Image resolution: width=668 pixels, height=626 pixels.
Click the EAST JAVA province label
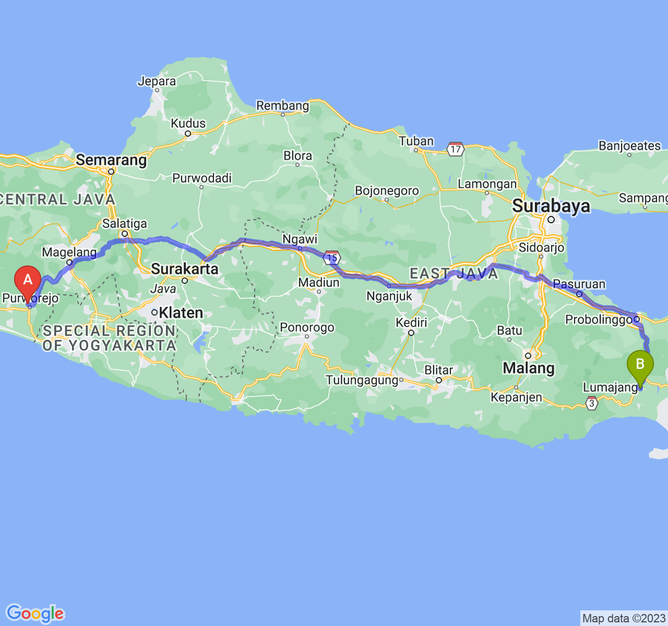point(454,274)
